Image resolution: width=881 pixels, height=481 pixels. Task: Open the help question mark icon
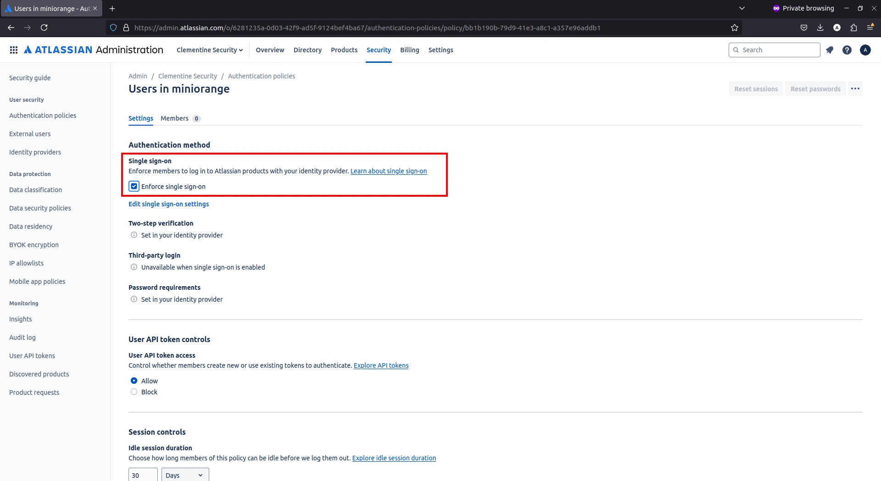(x=847, y=50)
